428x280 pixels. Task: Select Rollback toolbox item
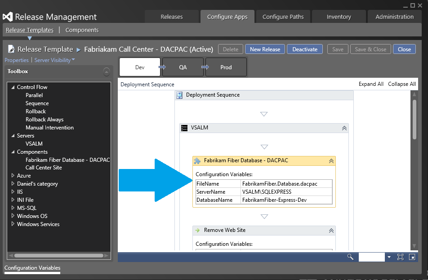36,111
